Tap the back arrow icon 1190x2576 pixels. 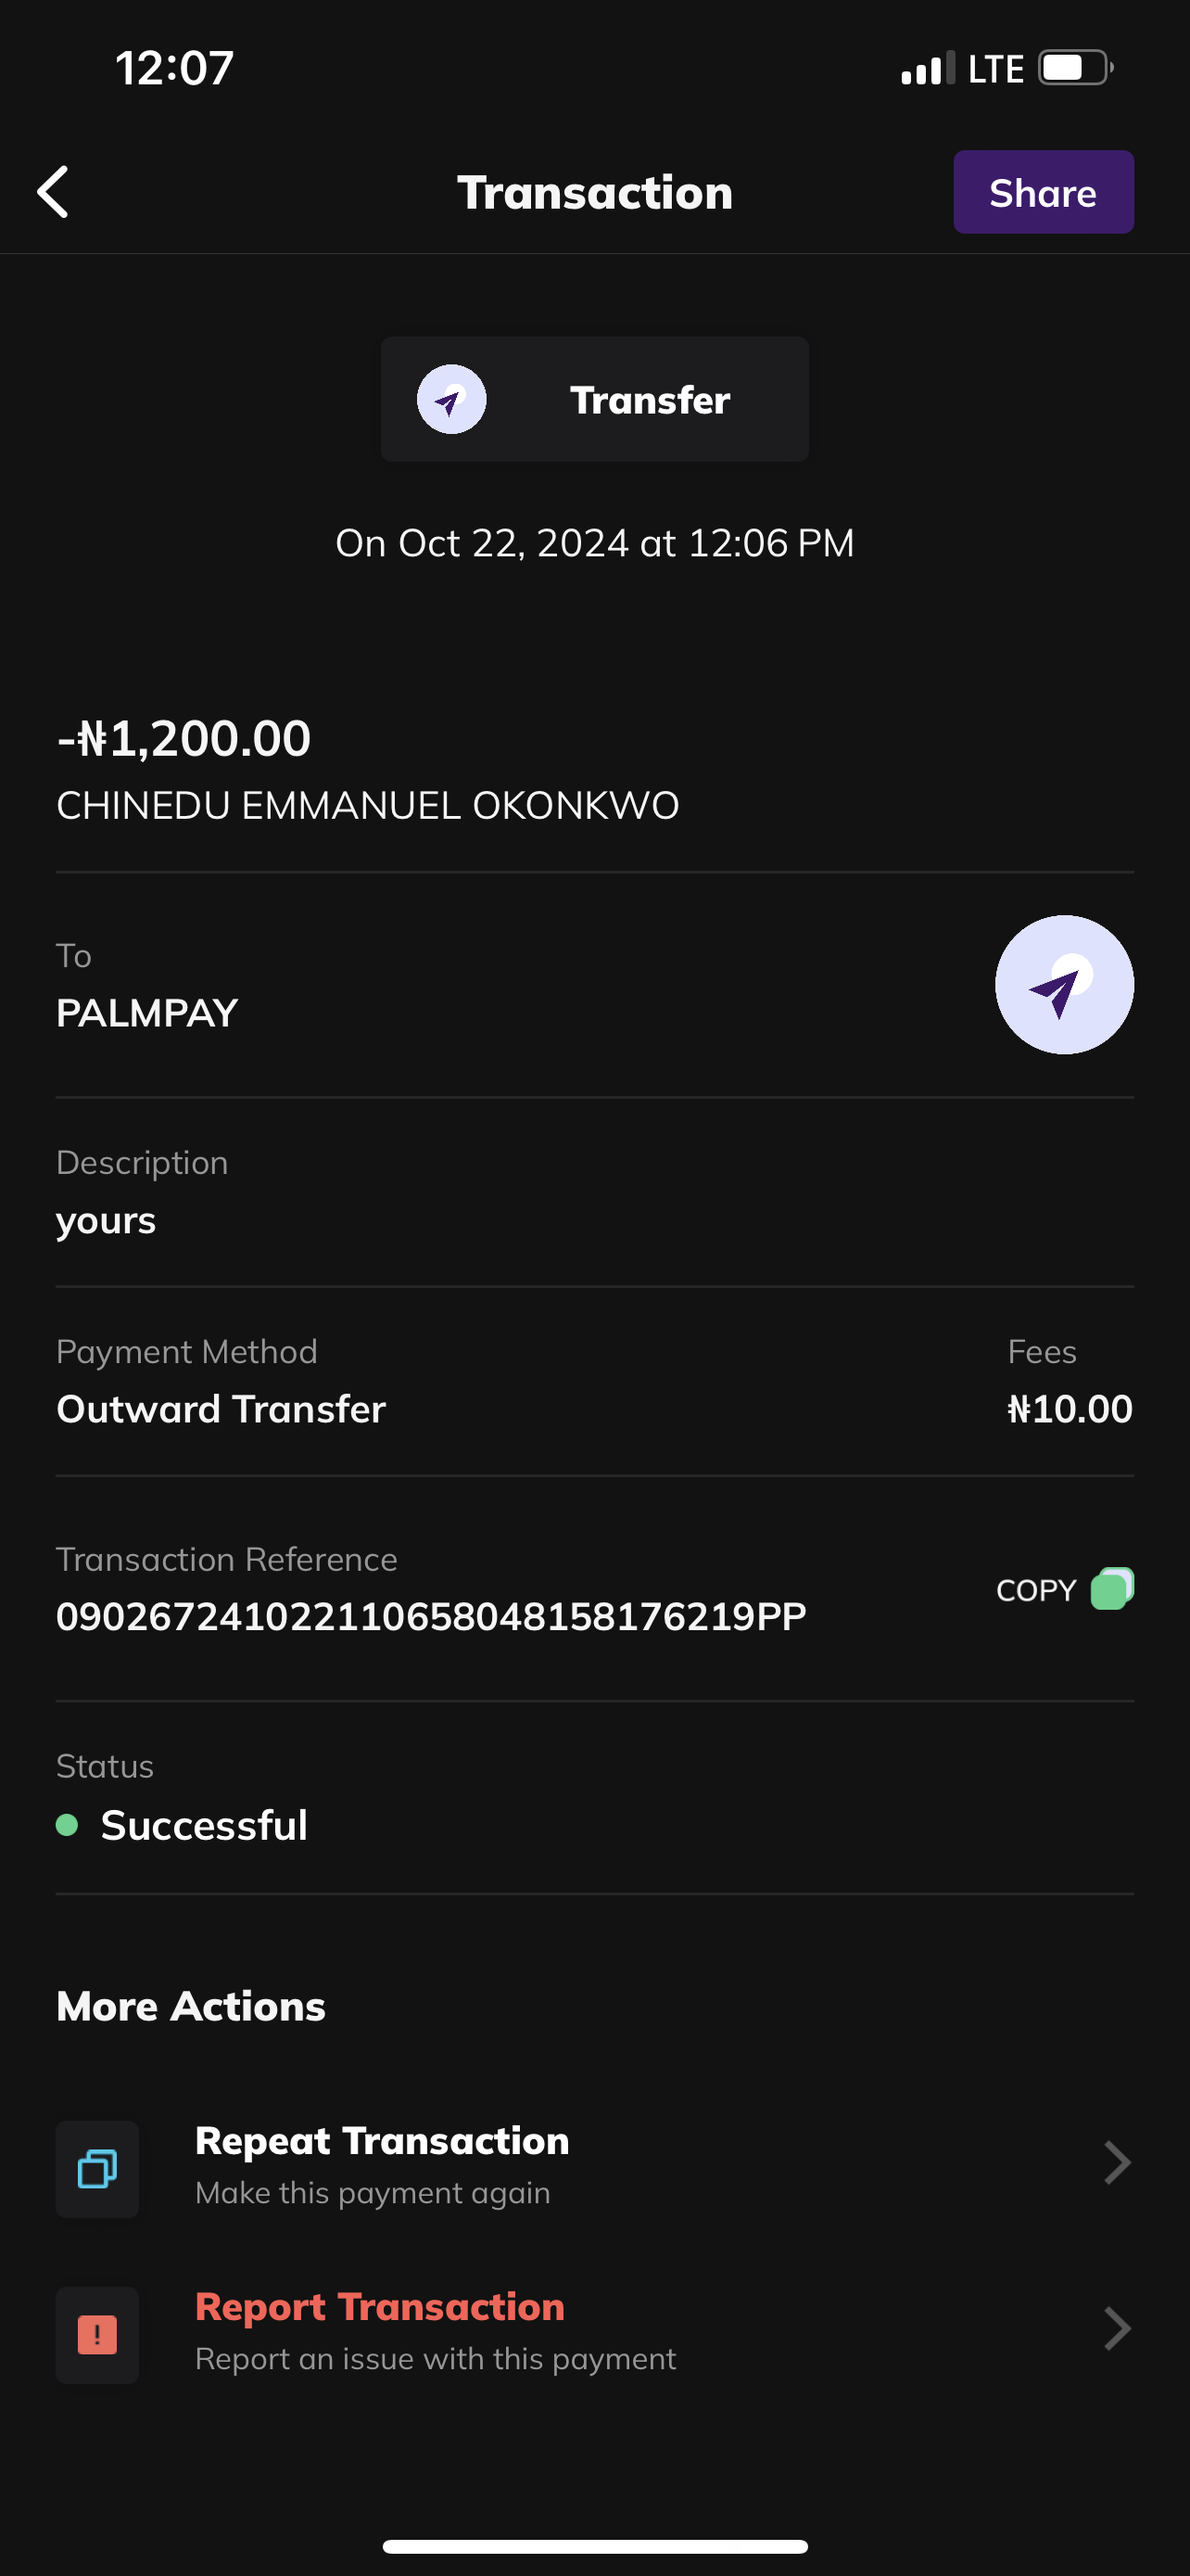pos(53,192)
